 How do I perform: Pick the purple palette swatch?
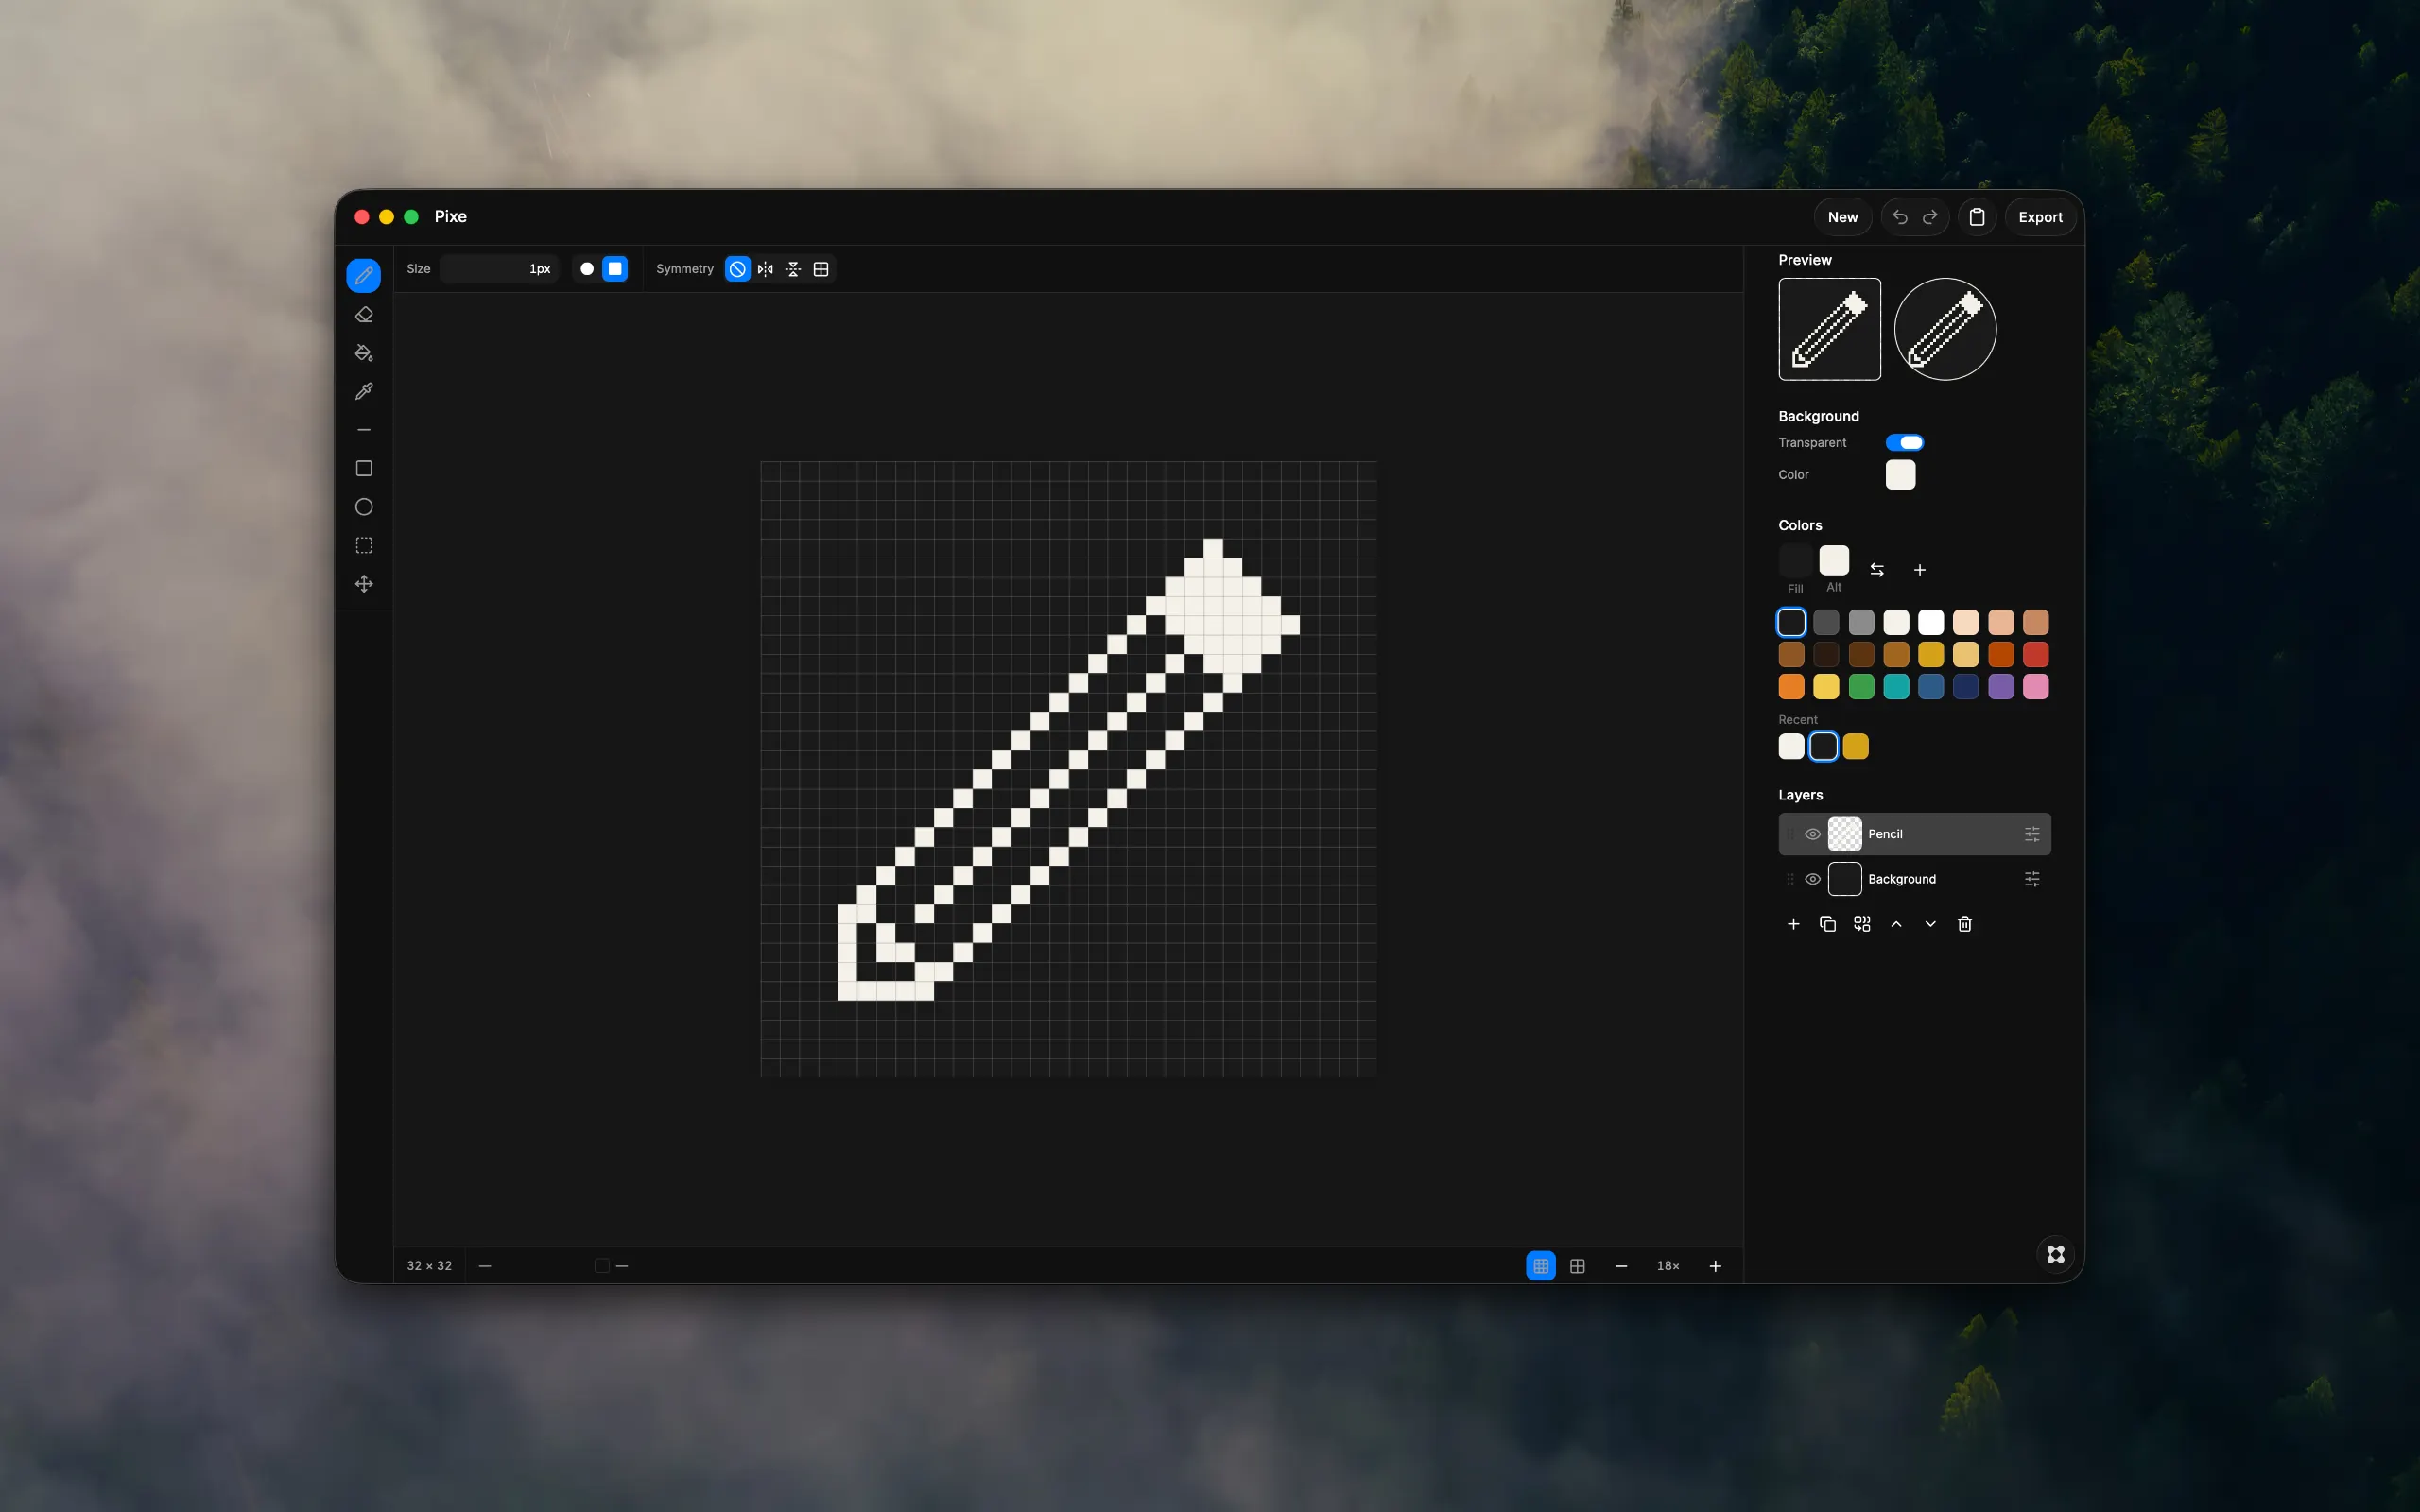tap(2000, 687)
